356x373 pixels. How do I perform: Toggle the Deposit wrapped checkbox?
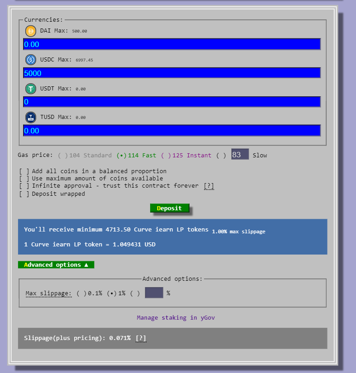coord(24,194)
